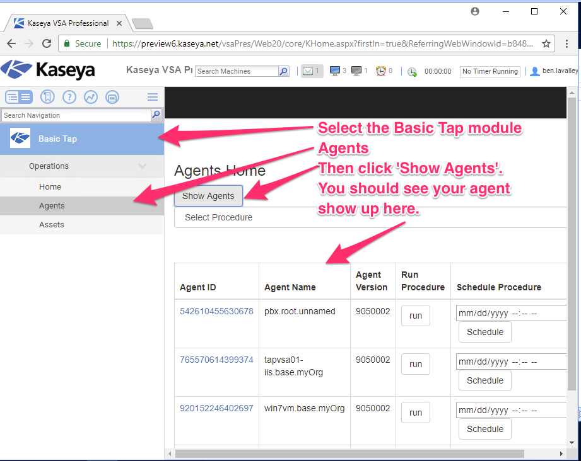Close the Kaseya VSA Professional tab
The height and width of the screenshot is (461, 581).
(x=119, y=23)
